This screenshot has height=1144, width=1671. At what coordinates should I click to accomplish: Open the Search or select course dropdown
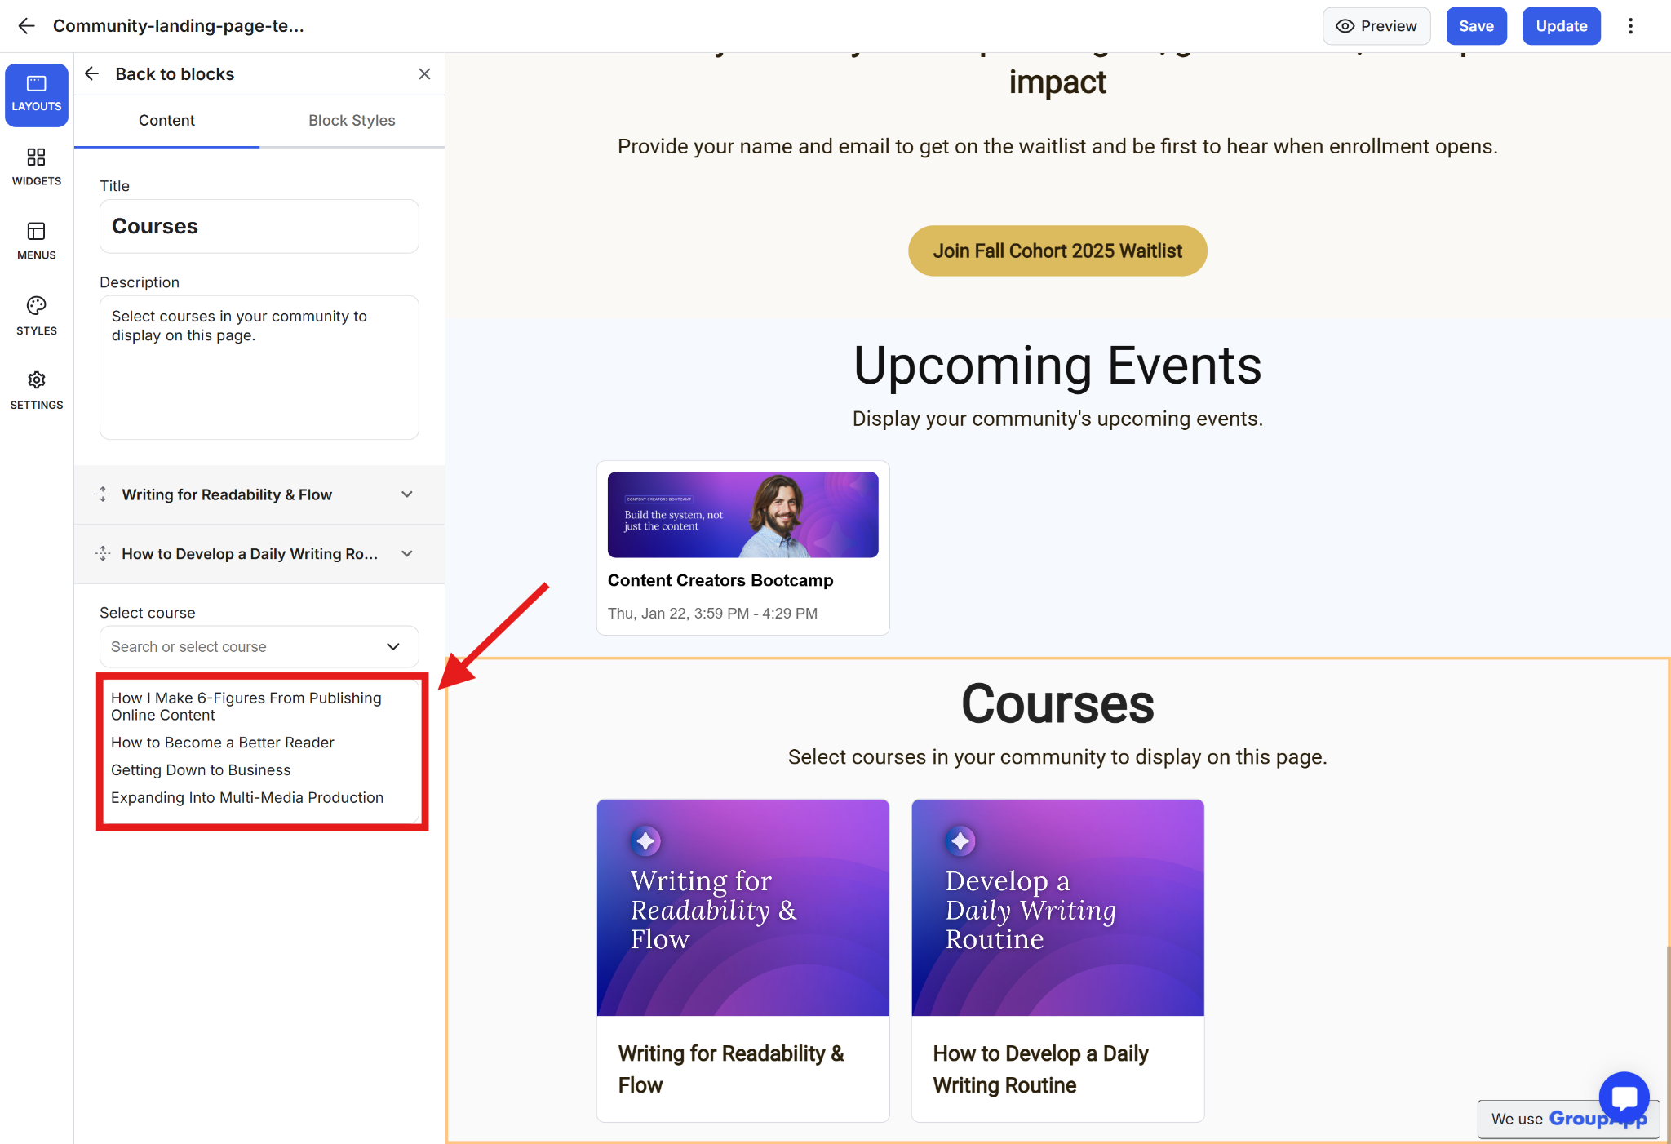(259, 647)
